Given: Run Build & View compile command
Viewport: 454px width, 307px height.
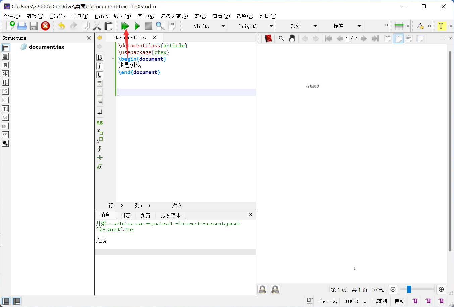Looking at the screenshot, I should [x=124, y=26].
